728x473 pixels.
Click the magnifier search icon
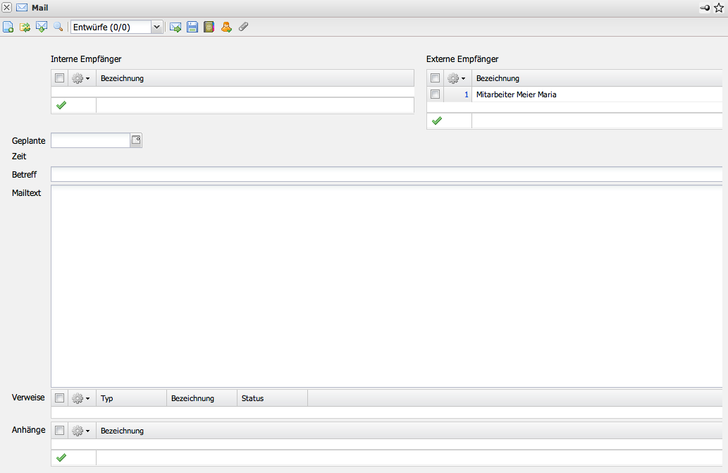(58, 27)
